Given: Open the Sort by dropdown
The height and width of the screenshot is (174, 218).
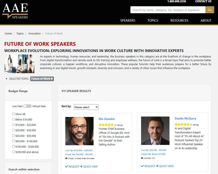Looking at the screenshot, I should [x=86, y=107].
